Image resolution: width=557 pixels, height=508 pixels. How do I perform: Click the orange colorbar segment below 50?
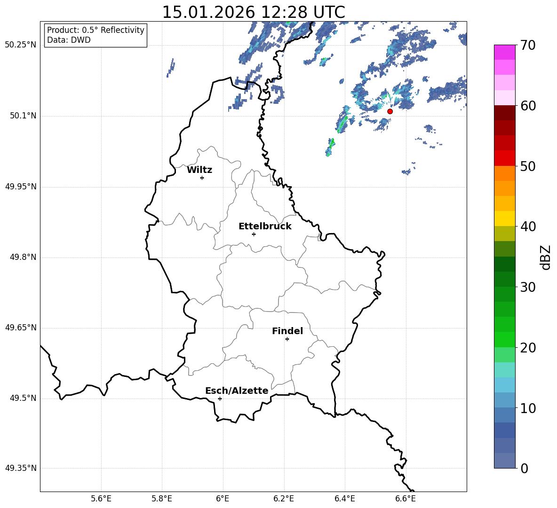click(x=504, y=173)
